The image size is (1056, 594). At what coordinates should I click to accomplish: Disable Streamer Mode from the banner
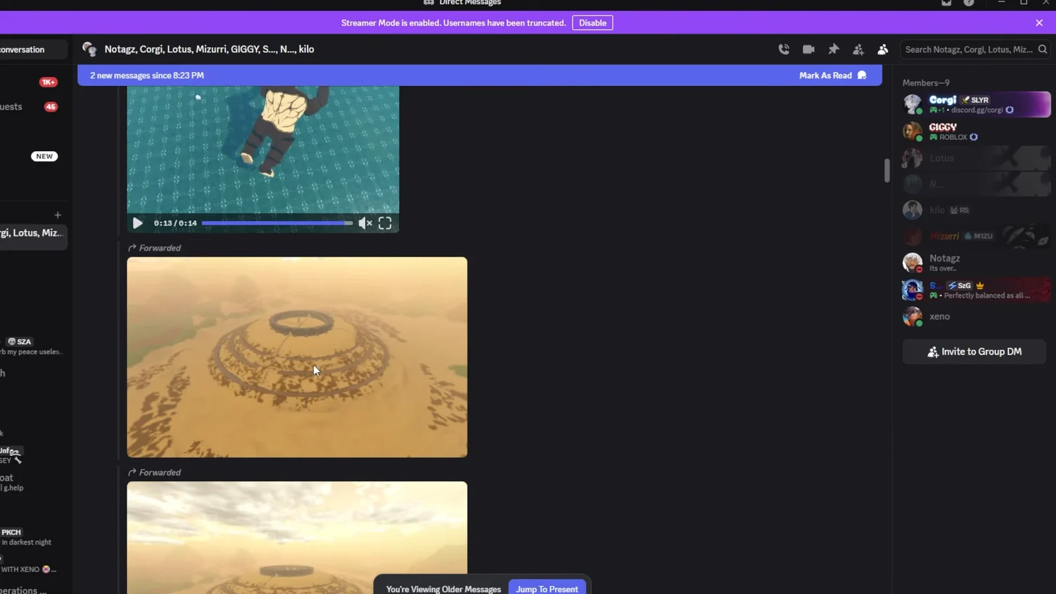pyautogui.click(x=593, y=23)
